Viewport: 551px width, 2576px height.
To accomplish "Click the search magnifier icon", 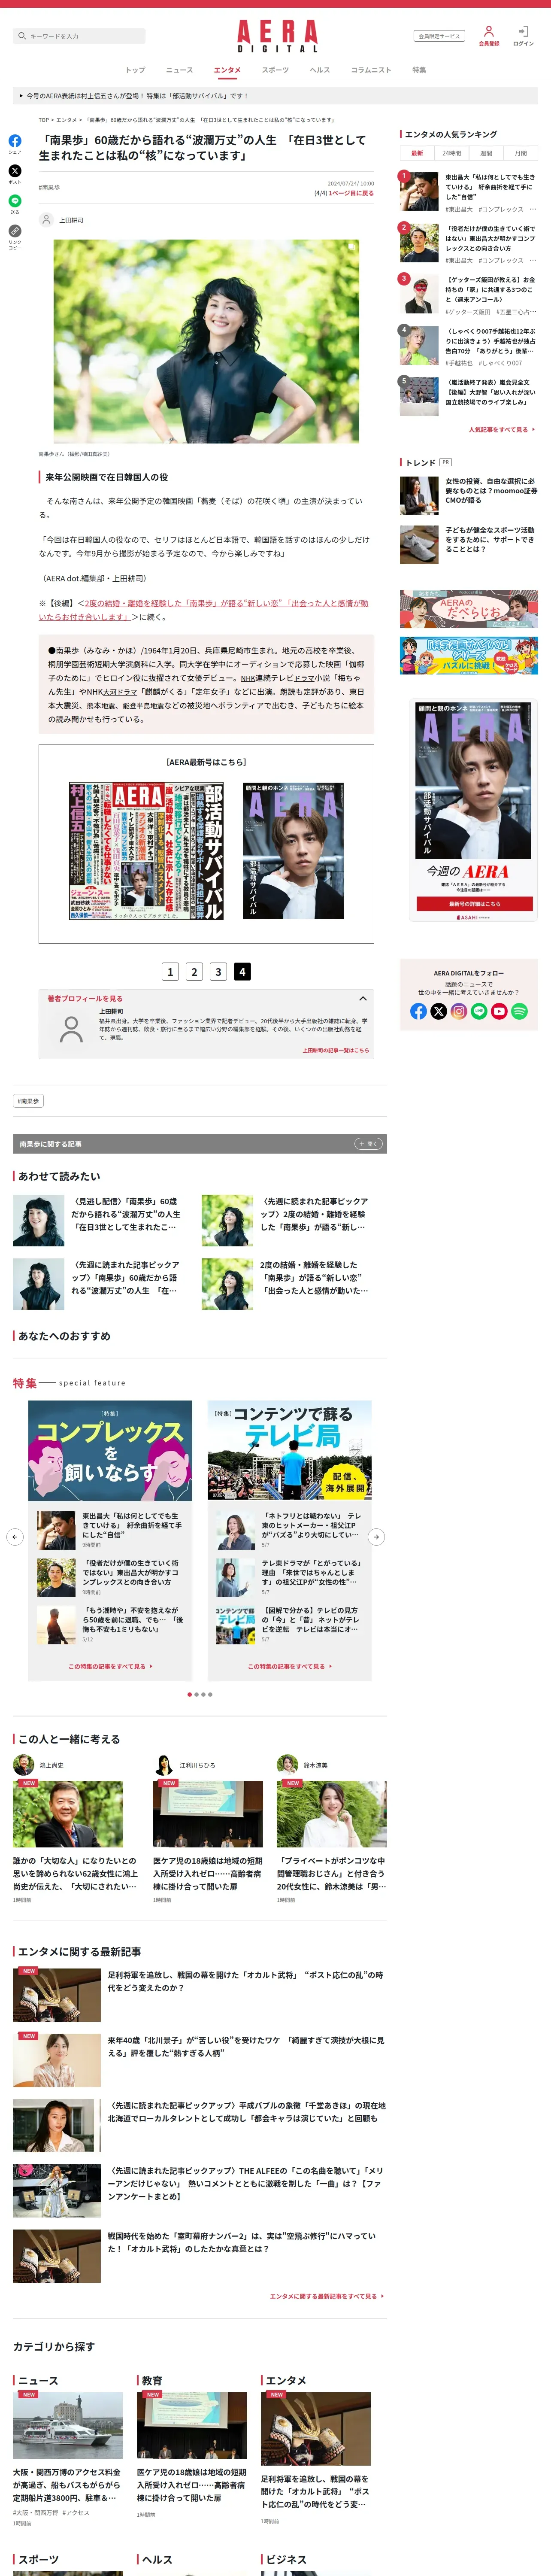I will pos(22,36).
